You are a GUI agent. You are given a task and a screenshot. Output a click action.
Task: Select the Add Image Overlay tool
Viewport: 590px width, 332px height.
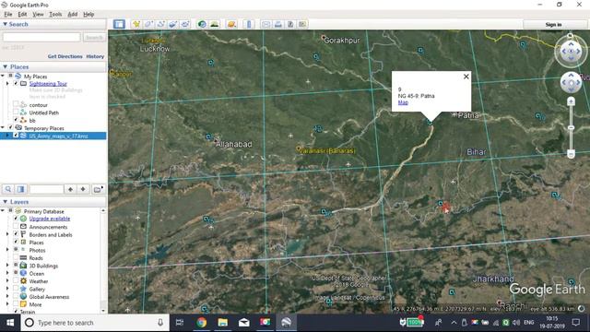[x=172, y=24]
